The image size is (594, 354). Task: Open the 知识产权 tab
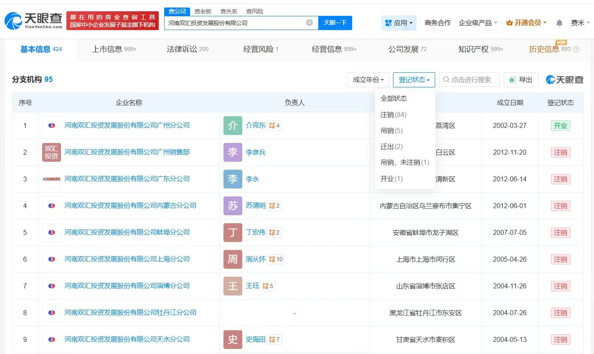point(480,49)
